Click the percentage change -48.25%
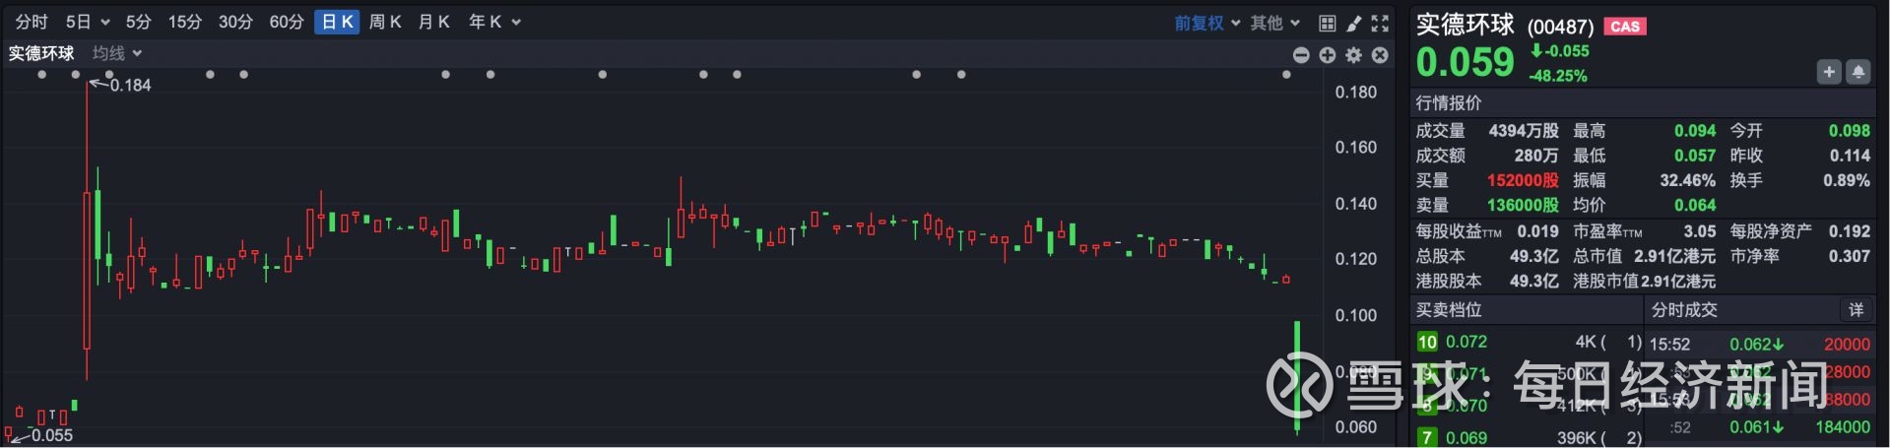Screen dimensions: 1890x448 coord(1557,76)
